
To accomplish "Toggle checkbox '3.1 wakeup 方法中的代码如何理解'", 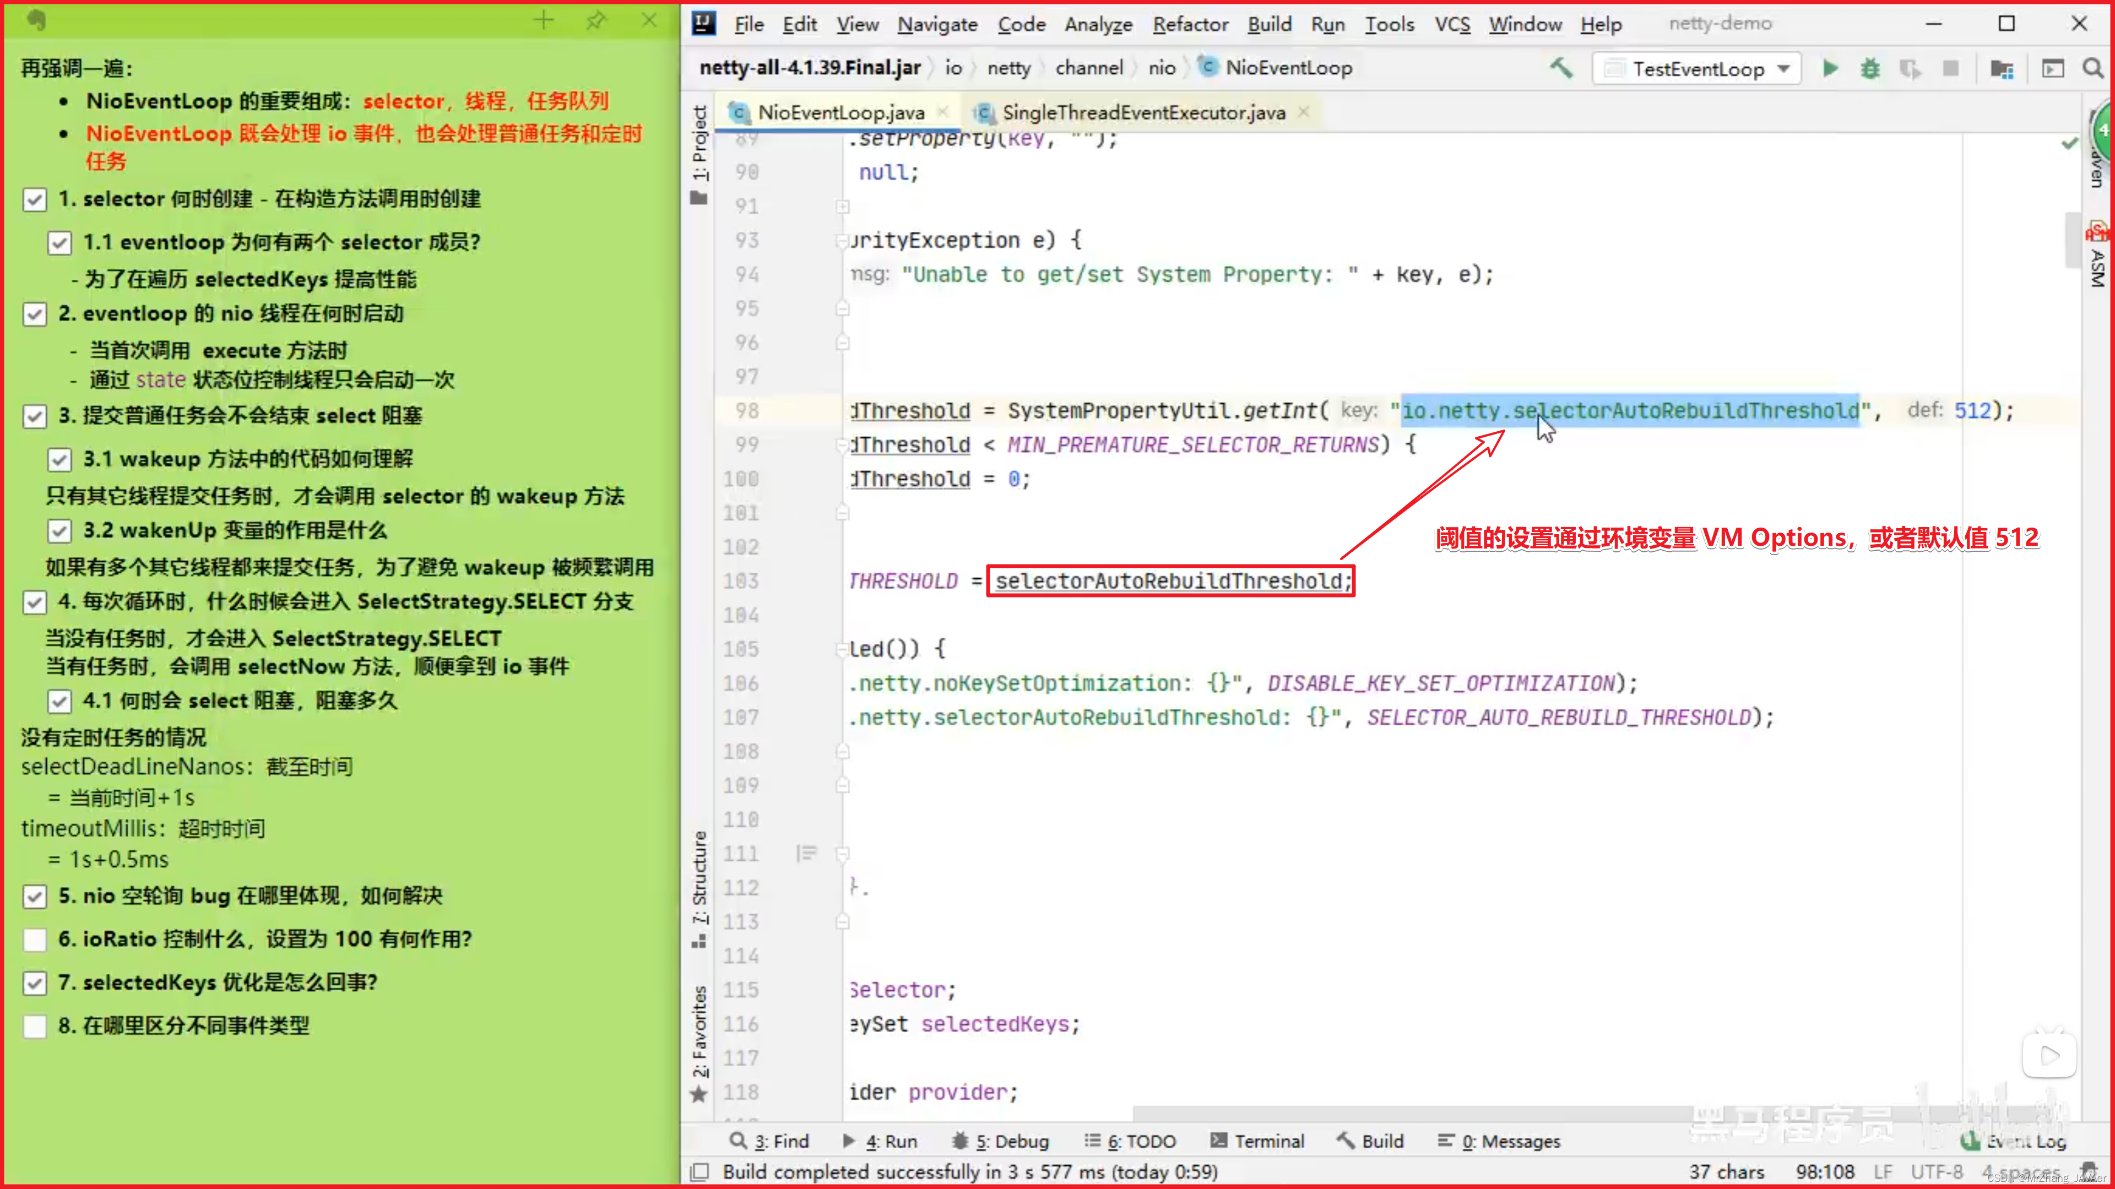I will point(59,460).
